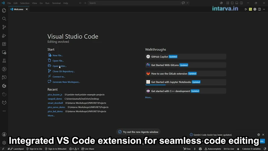Image resolution: width=268 pixels, height=151 pixels.
Task: Open recent project pico_servo_demo
Action: tap(56, 107)
